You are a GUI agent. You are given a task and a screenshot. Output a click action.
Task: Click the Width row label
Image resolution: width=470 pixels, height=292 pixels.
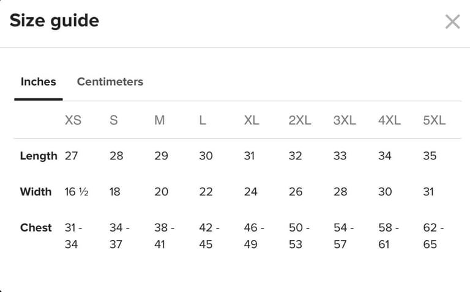[x=35, y=191]
